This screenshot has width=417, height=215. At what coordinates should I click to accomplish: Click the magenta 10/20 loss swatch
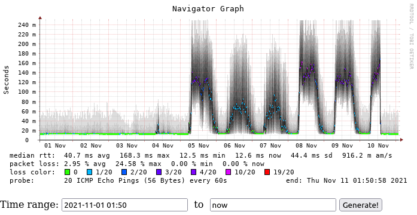point(228,172)
